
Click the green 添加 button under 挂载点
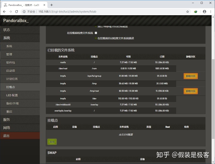coord(52,142)
